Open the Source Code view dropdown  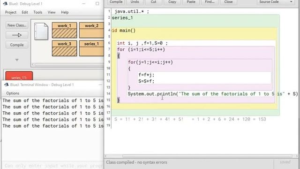[x=276, y=2]
